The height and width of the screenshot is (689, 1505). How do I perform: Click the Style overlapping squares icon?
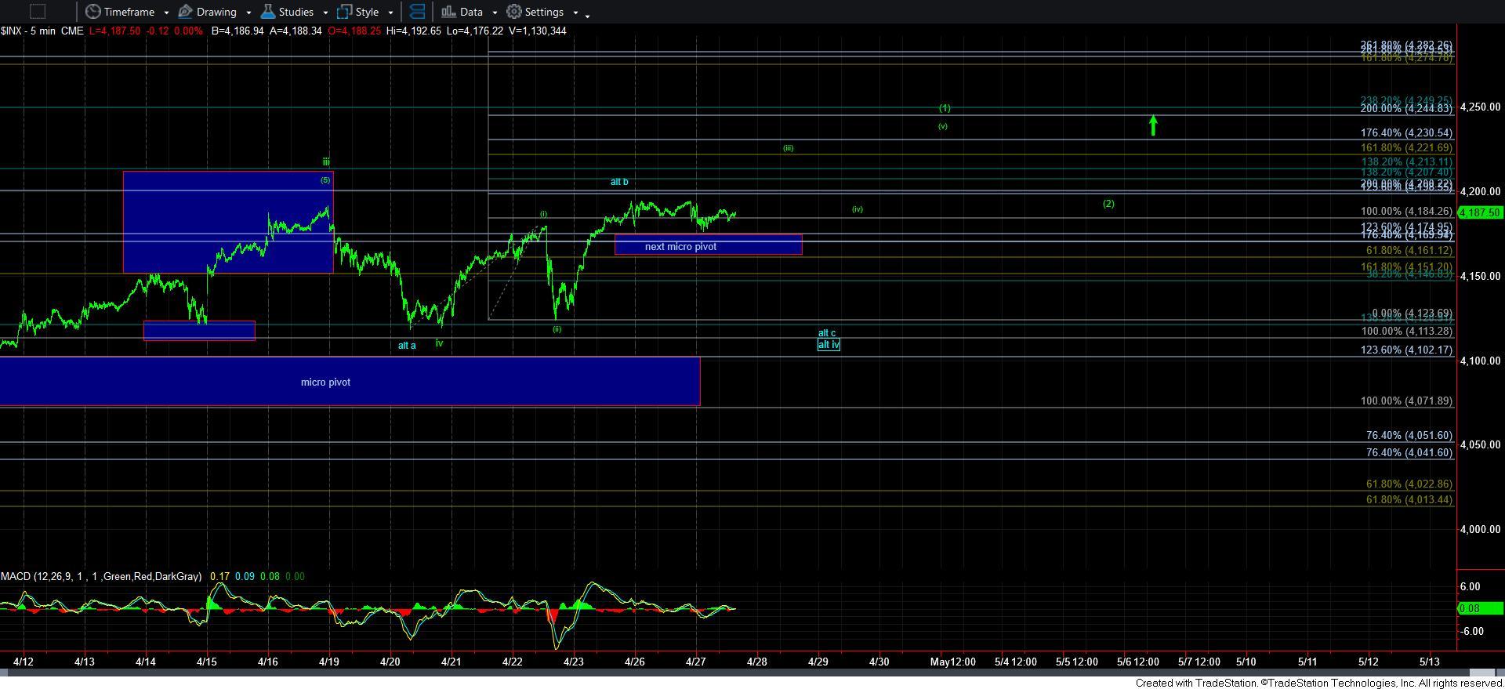pos(344,12)
